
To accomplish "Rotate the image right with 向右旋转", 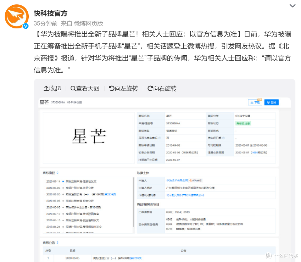I will tap(162, 89).
